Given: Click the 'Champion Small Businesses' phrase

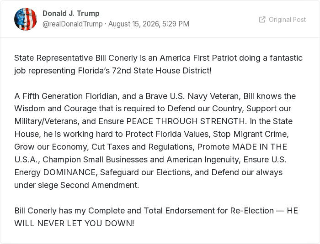Looking at the screenshot, I should pos(95,160).
